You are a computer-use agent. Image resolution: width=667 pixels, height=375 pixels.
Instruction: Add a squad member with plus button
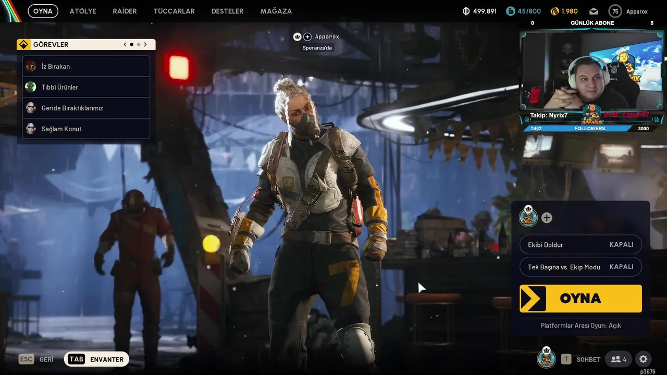(547, 218)
